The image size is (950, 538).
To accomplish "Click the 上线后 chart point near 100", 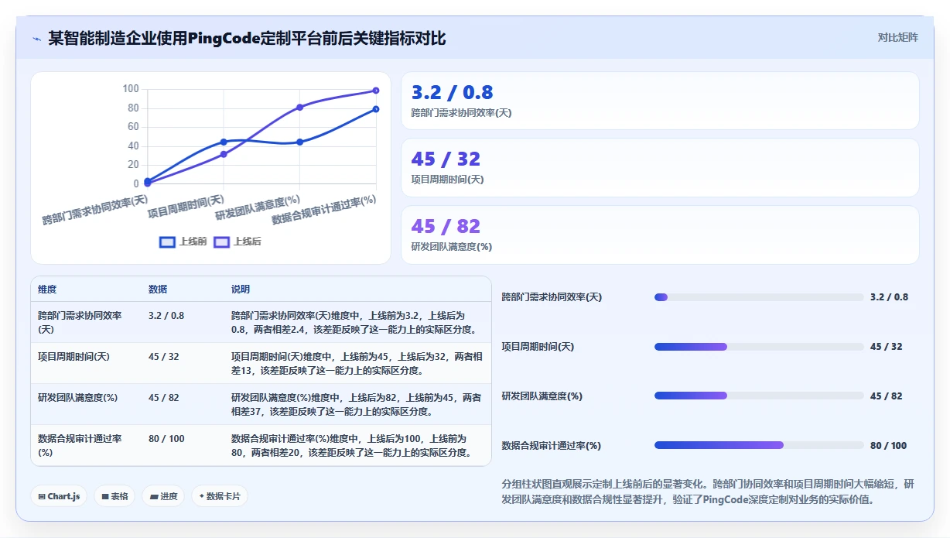I will pos(376,91).
